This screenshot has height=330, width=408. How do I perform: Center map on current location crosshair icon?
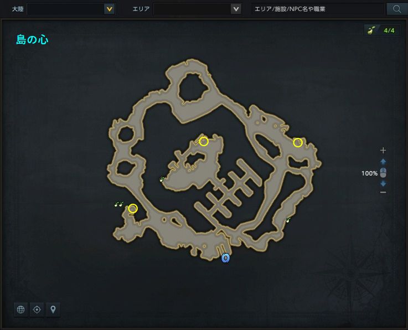tap(37, 310)
